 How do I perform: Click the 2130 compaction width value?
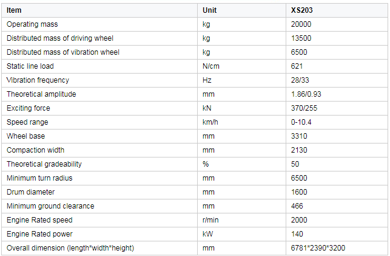point(299,150)
